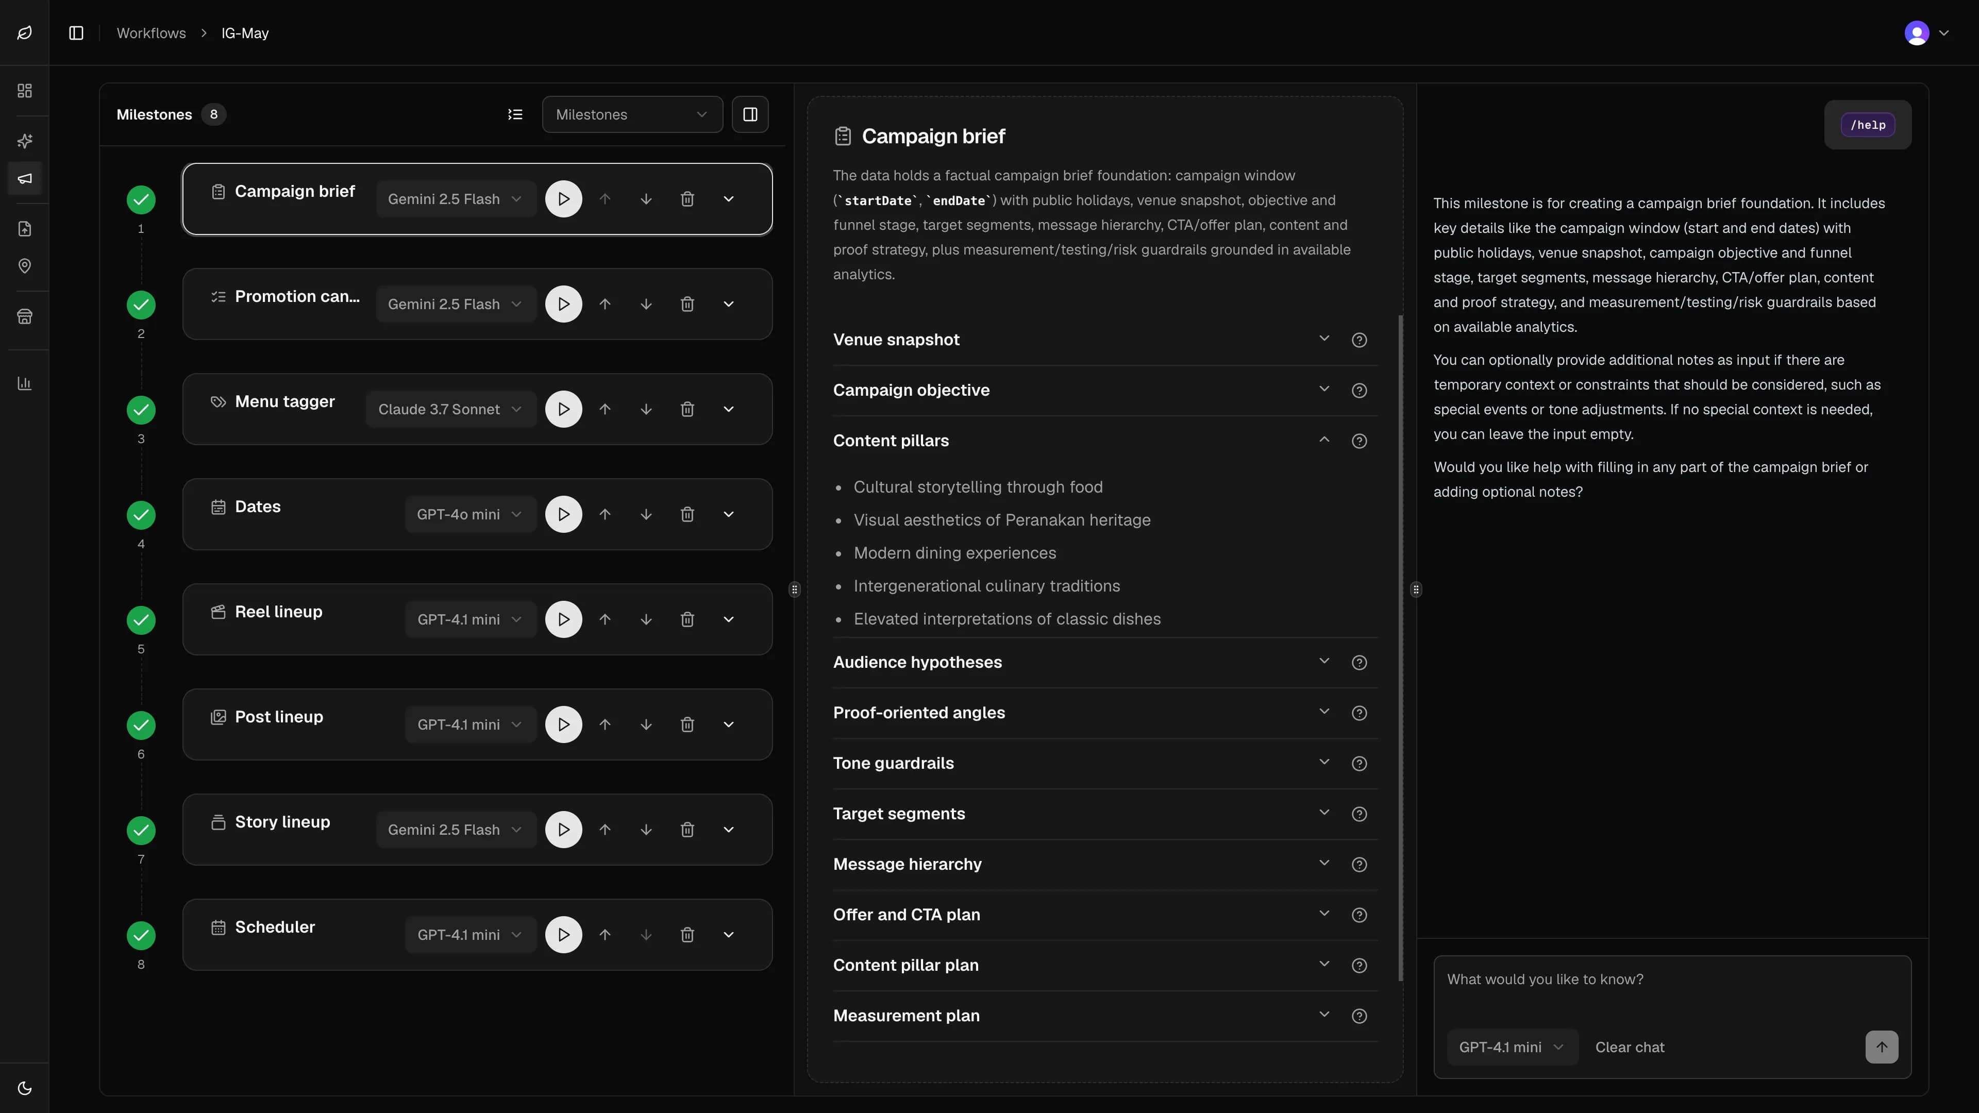The image size is (1979, 1113).
Task: Move the Dates milestone down
Action: coord(646,515)
